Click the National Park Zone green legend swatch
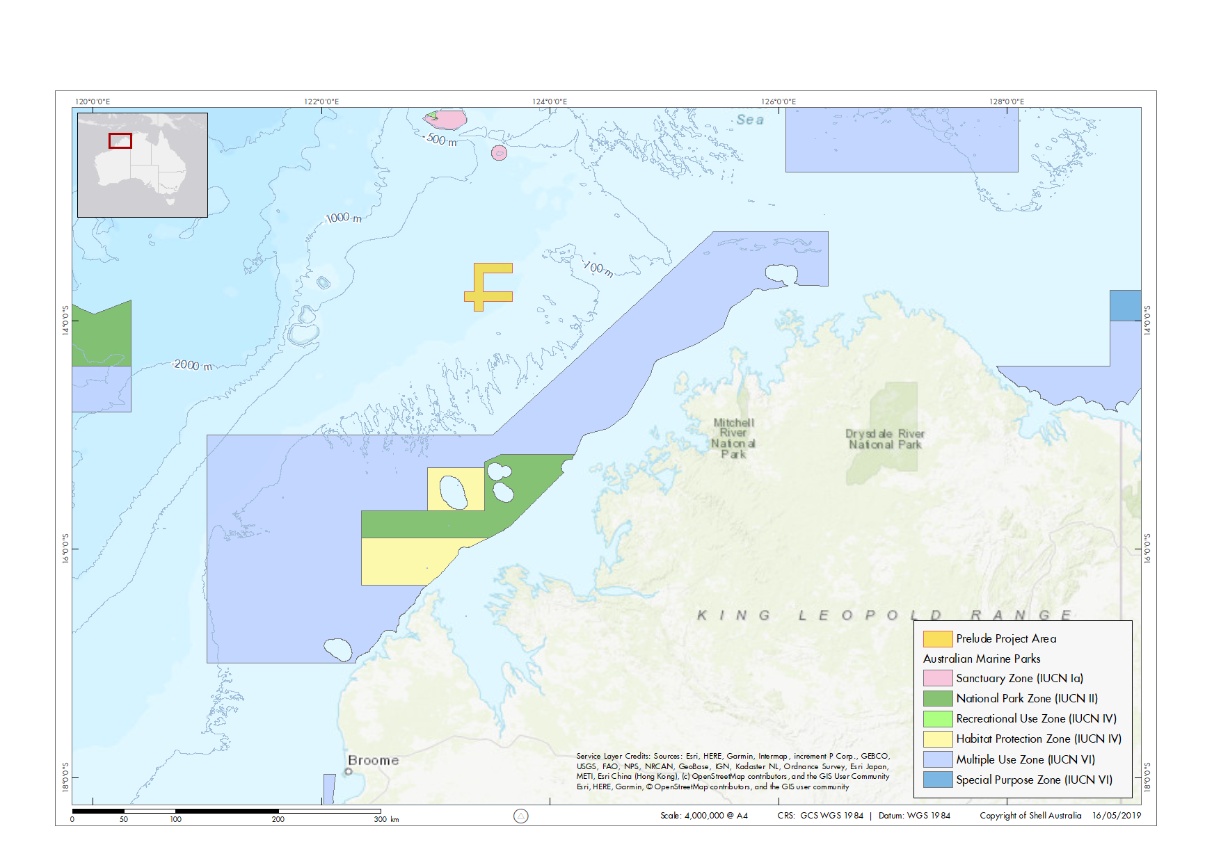The width and height of the screenshot is (1221, 863). click(x=937, y=698)
